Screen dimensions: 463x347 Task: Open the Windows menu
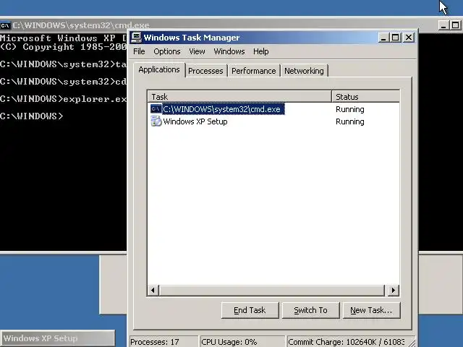point(229,51)
